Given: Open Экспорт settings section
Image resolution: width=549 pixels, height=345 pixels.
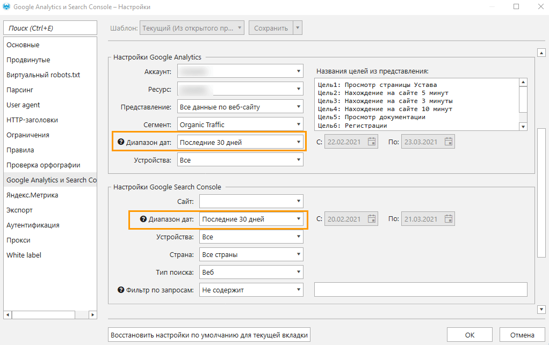Looking at the screenshot, I should (50, 210).
